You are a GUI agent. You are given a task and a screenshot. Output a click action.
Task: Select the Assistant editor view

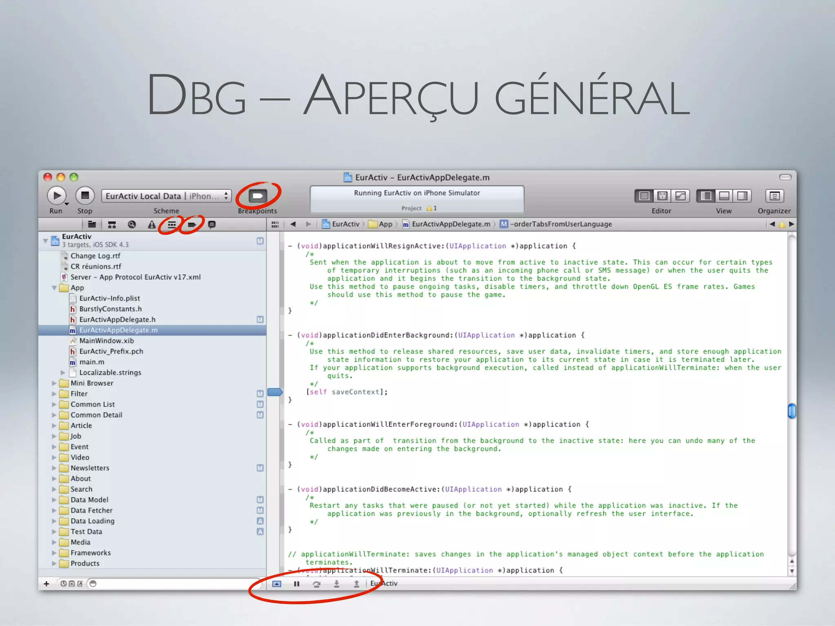[x=662, y=196]
